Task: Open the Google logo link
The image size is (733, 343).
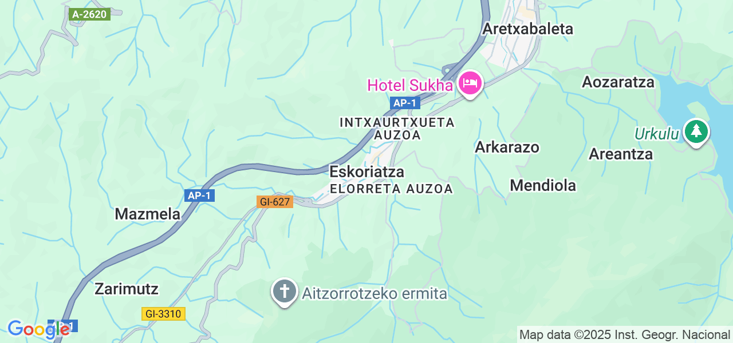Action: click(x=38, y=330)
